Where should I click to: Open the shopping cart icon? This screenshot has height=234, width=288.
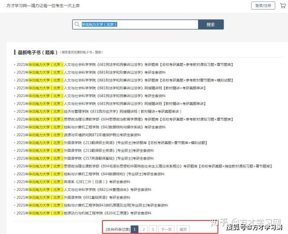coord(283,6)
